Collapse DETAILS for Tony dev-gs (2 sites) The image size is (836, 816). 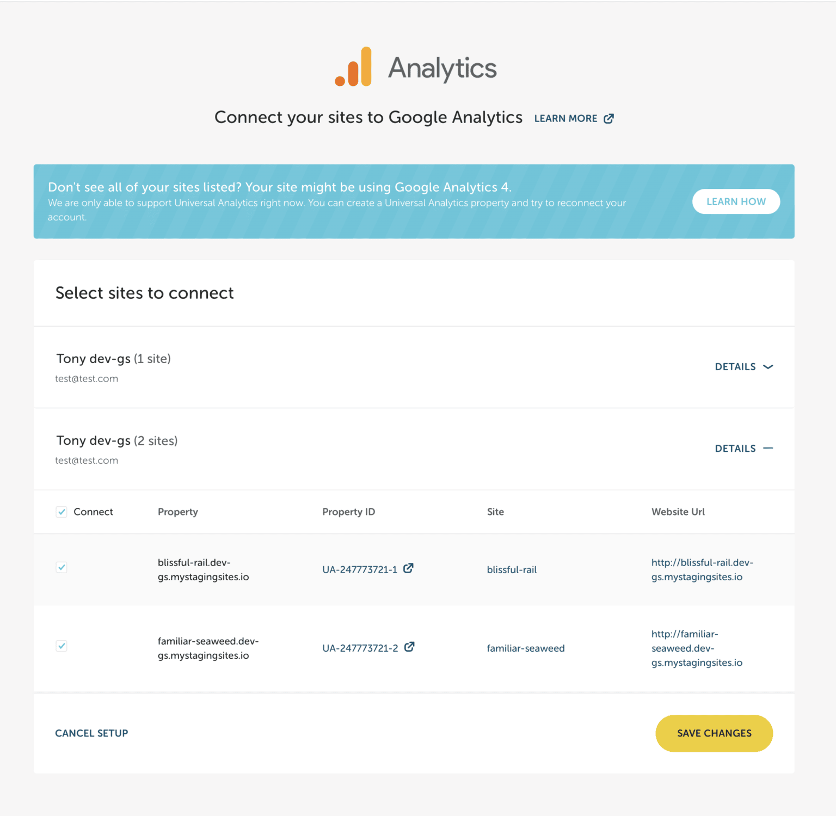(x=736, y=448)
